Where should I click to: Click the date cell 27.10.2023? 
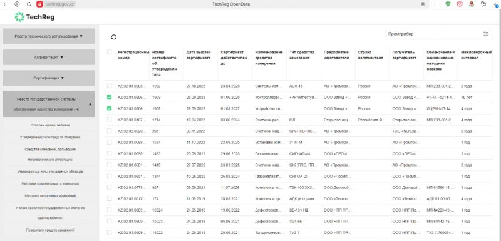click(195, 86)
